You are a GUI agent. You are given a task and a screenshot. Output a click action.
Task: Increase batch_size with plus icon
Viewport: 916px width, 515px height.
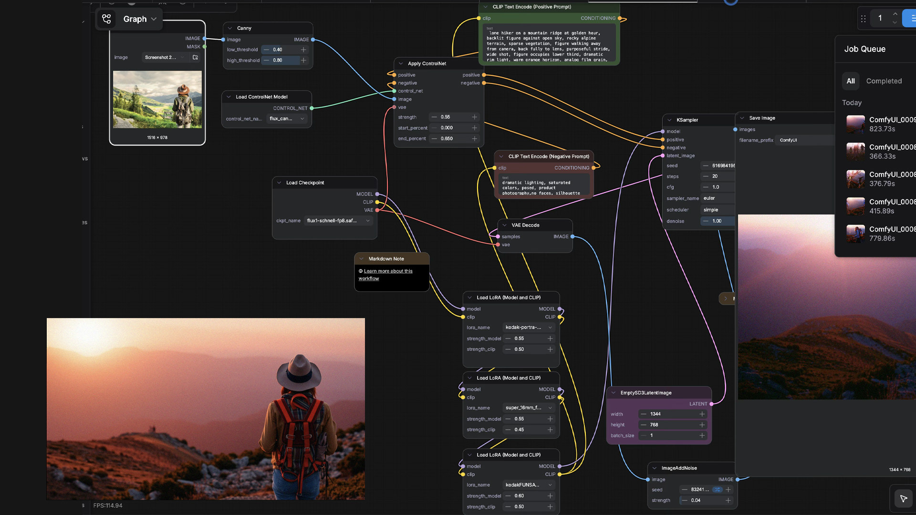pyautogui.click(x=702, y=435)
